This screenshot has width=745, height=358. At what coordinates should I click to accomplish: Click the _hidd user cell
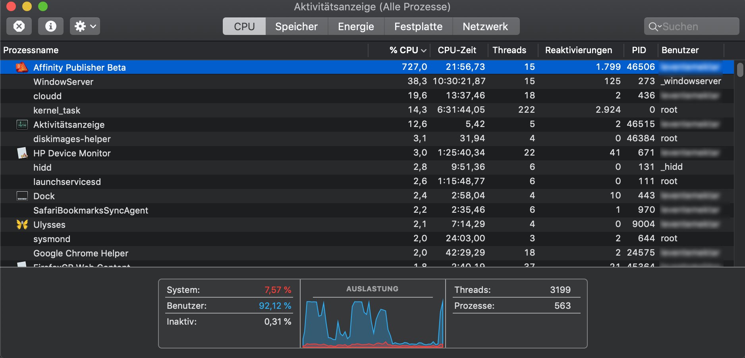pos(672,167)
